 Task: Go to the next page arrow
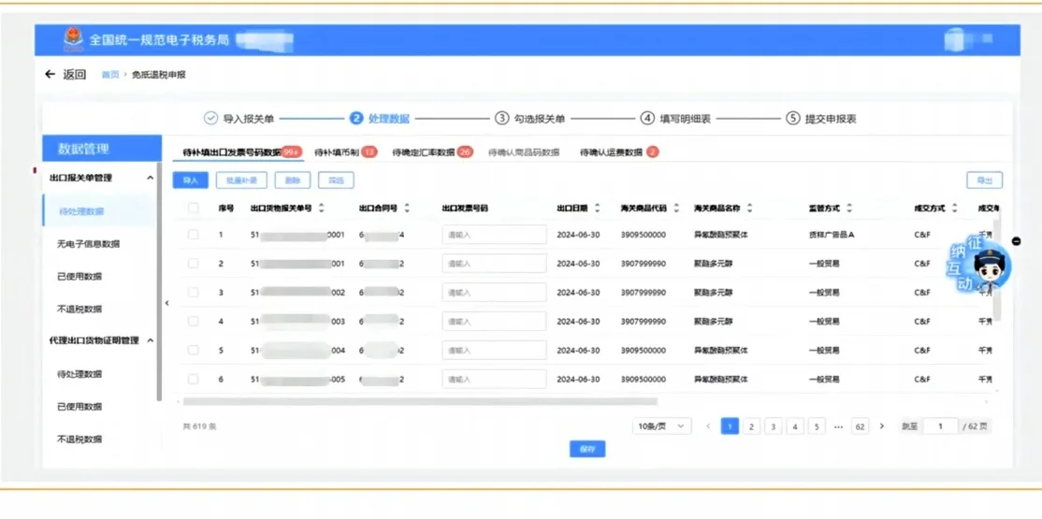point(882,426)
